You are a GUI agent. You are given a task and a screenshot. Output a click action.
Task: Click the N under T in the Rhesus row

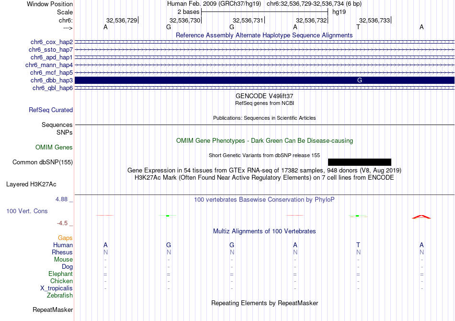coord(359,252)
